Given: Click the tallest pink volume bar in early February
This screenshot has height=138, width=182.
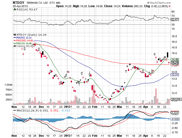Looking at the screenshot, I should click(x=93, y=95).
